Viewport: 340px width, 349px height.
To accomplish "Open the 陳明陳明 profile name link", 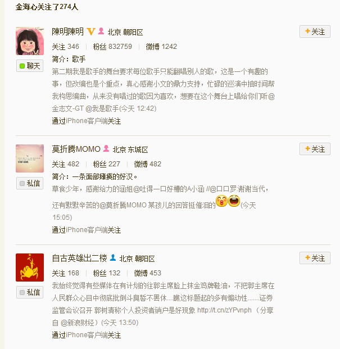I will 68,32.
